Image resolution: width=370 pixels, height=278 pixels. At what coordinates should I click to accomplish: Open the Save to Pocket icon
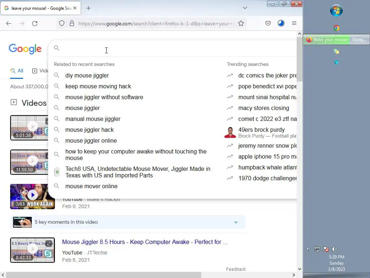[x=268, y=23]
